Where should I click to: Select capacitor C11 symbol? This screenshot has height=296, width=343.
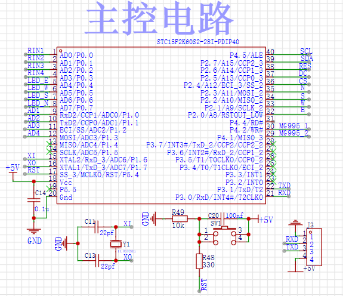(97, 227)
